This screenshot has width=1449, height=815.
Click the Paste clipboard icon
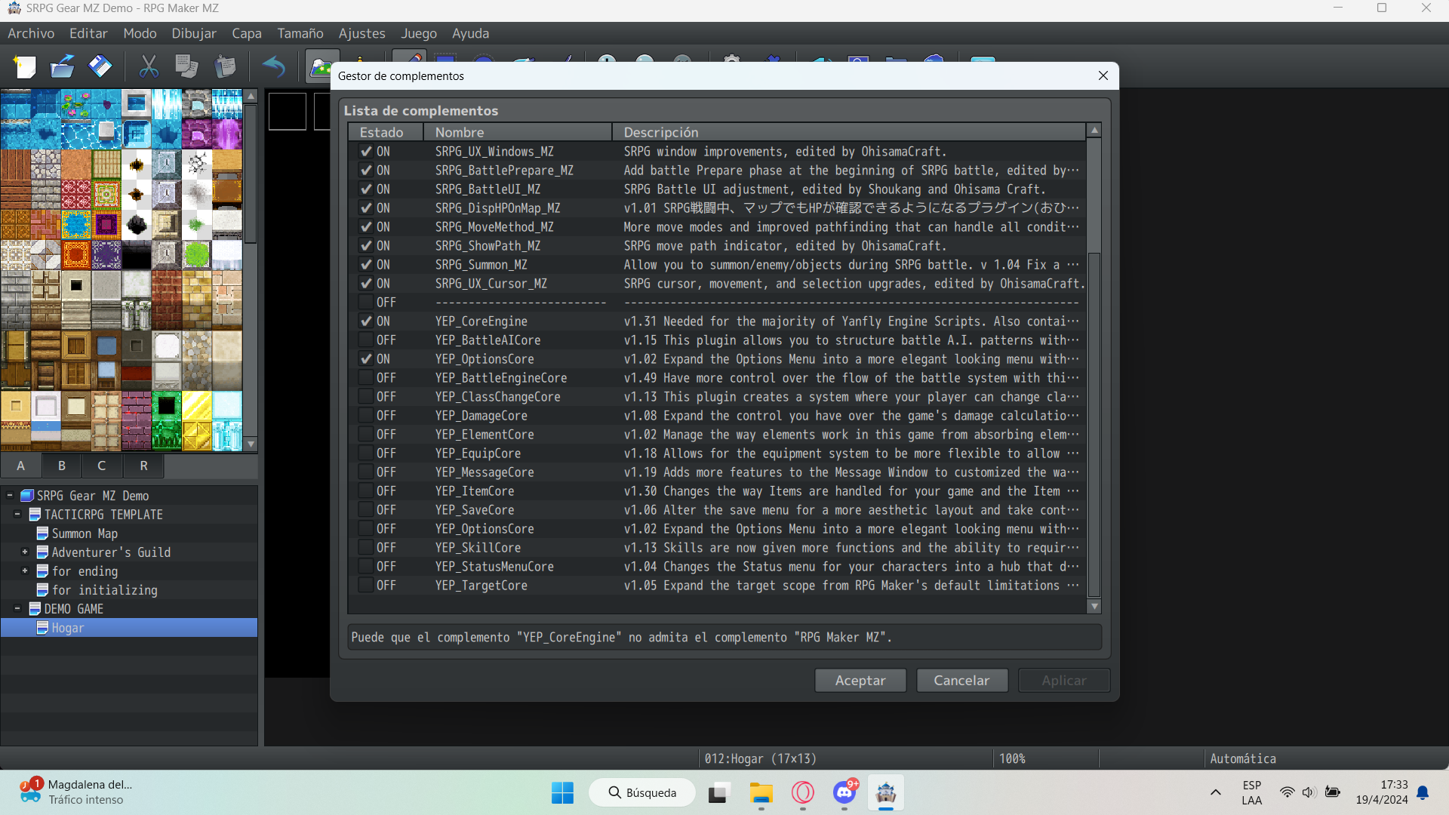tap(224, 67)
